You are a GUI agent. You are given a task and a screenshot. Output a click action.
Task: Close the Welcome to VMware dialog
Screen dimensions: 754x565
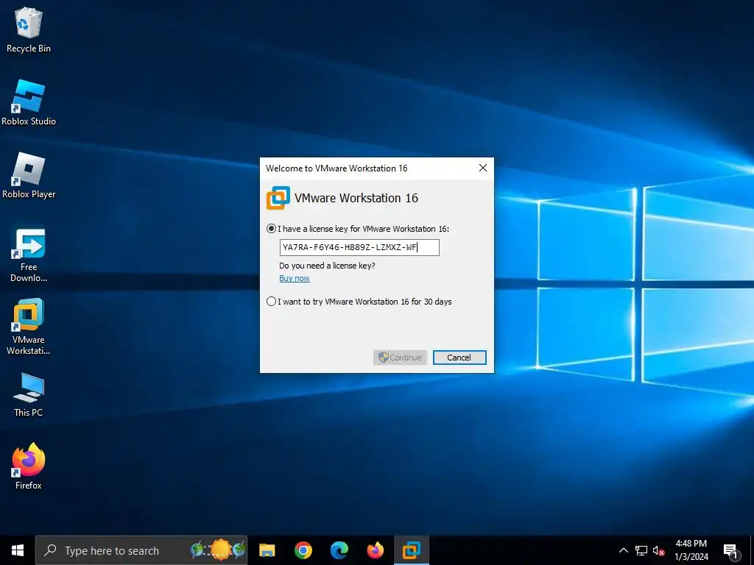click(483, 168)
